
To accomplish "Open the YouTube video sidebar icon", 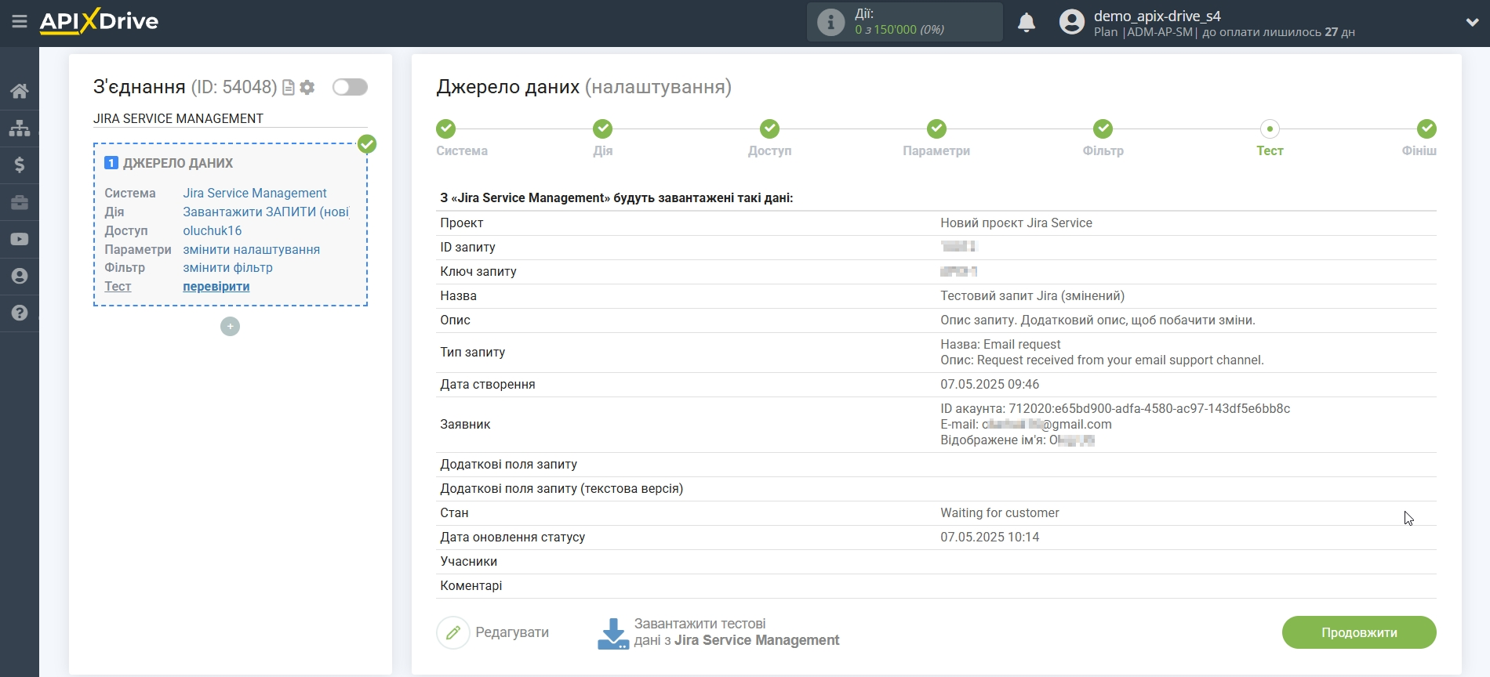I will 20,239.
